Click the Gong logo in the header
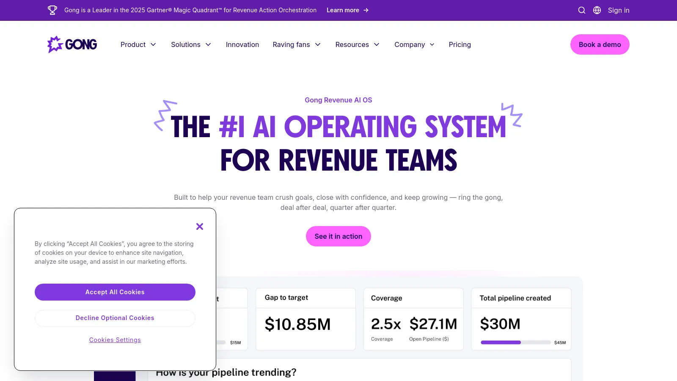The width and height of the screenshot is (677, 381). (x=72, y=44)
